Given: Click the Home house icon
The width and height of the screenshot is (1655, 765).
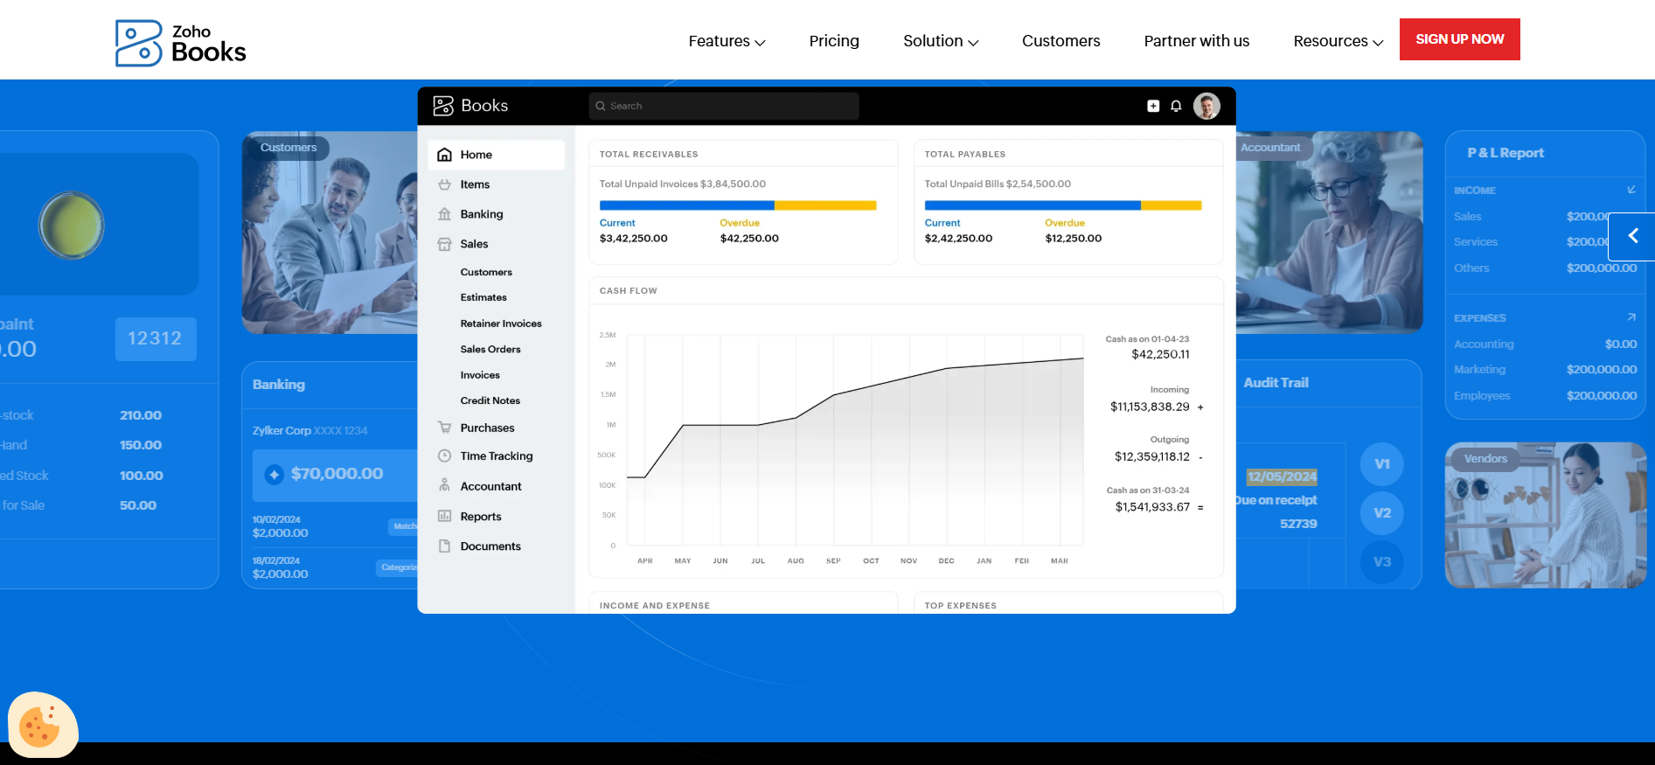Looking at the screenshot, I should tap(444, 155).
